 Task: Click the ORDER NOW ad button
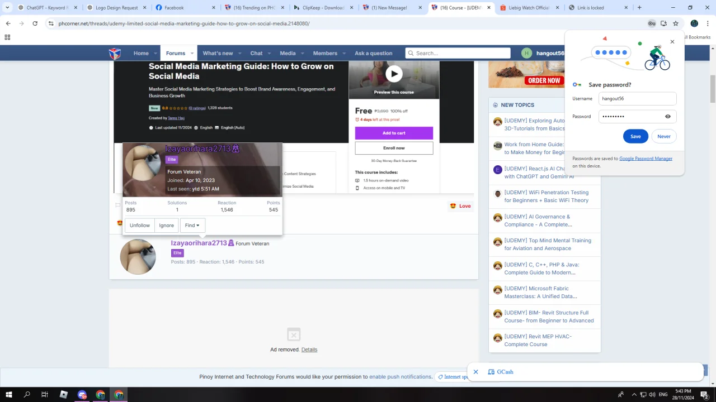pyautogui.click(x=544, y=80)
